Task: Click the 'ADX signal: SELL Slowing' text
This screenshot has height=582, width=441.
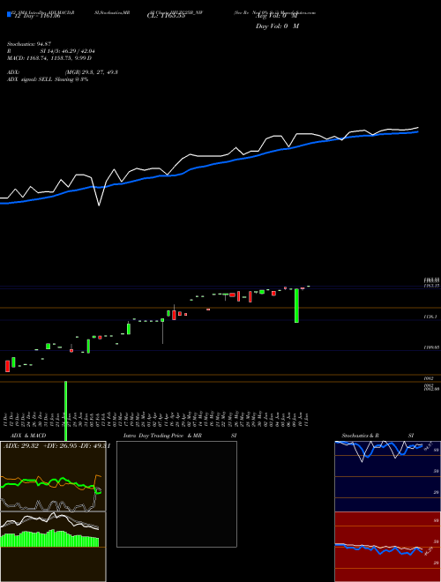Action: click(x=40, y=79)
